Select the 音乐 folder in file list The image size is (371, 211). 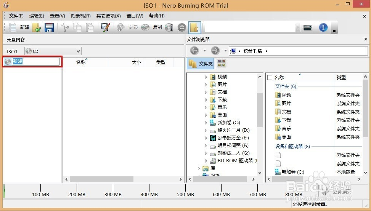pos(283,128)
